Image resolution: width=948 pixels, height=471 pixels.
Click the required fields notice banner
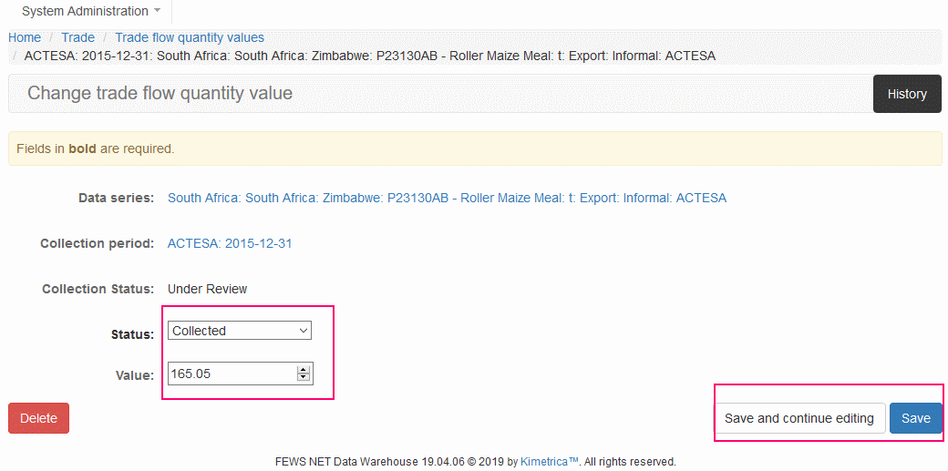click(474, 148)
